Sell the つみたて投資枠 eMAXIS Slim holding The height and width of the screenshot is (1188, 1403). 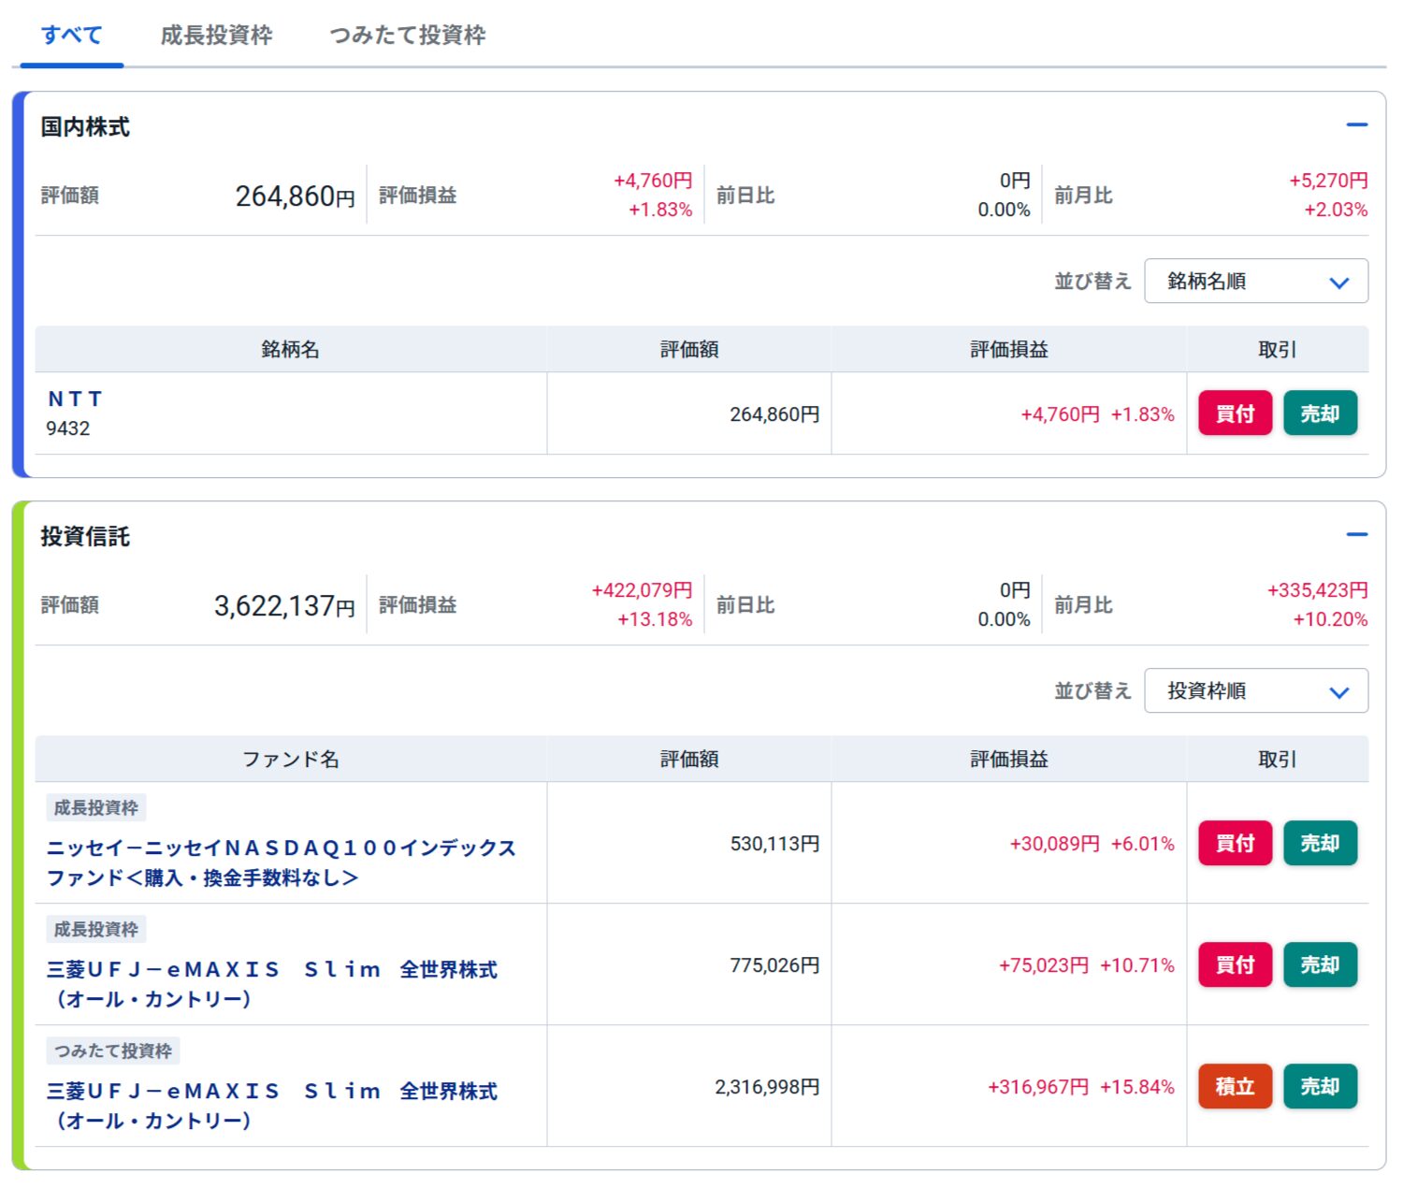point(1320,1086)
